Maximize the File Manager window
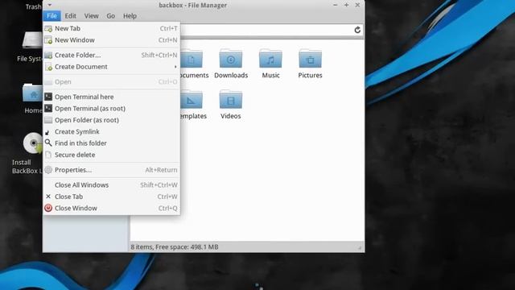Image resolution: width=515 pixels, height=290 pixels. pos(346,5)
